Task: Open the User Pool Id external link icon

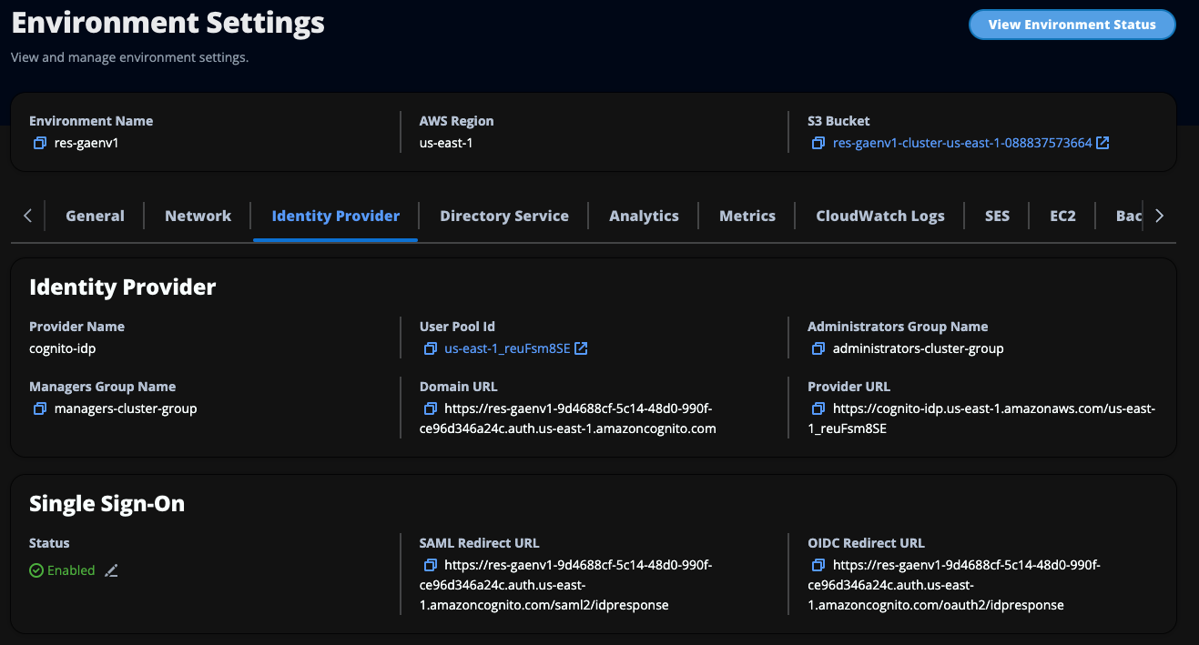Action: tap(581, 348)
